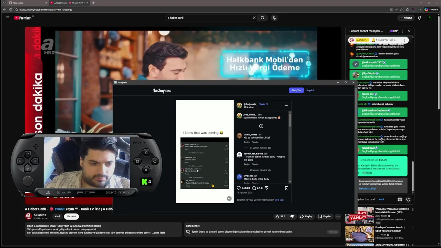Toggle Instagram video mute speaker
The height and width of the screenshot is (248, 441).
pyautogui.click(x=229, y=198)
